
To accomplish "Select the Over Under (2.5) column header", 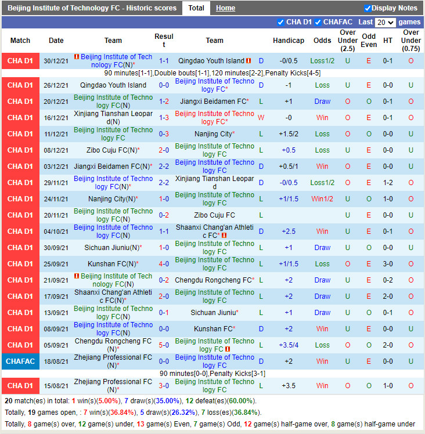I will [347, 41].
